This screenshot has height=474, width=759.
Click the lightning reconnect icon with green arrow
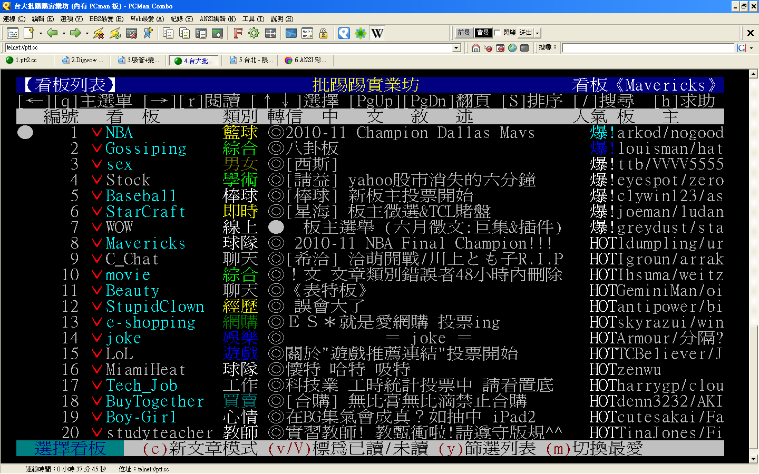coord(115,33)
